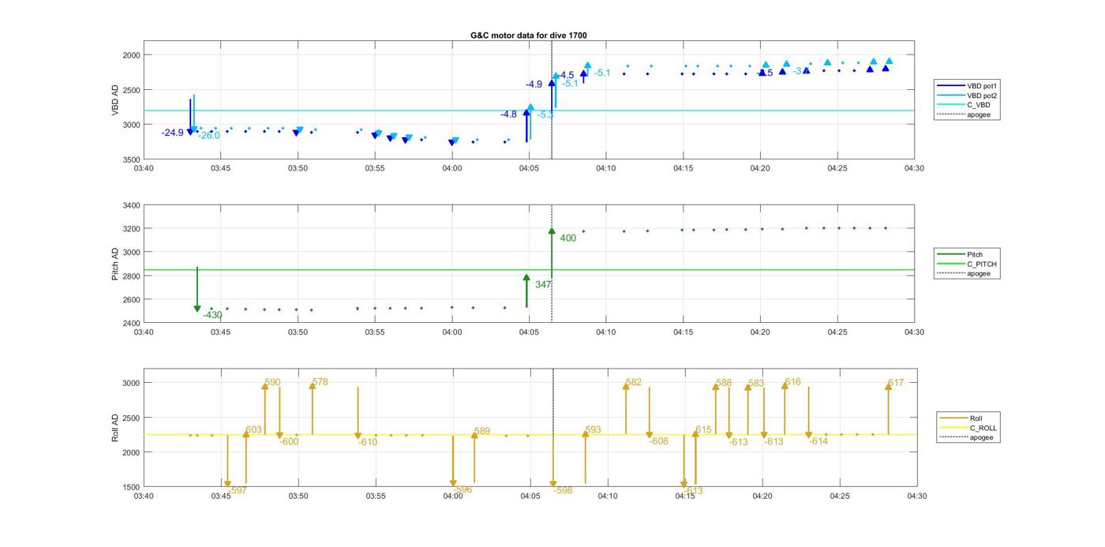This screenshot has width=1105, height=547.
Task: Click the '347' pitch move label
Action: coord(543,284)
